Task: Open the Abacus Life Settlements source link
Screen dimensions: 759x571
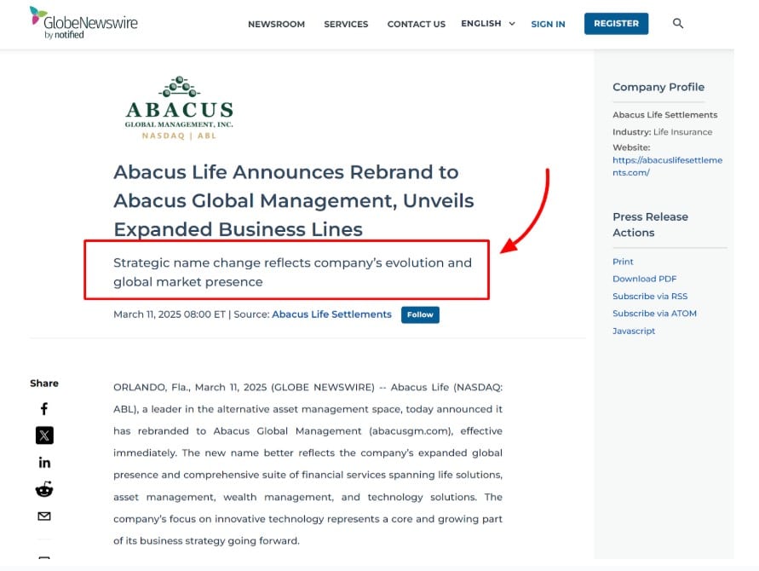Action: click(331, 314)
